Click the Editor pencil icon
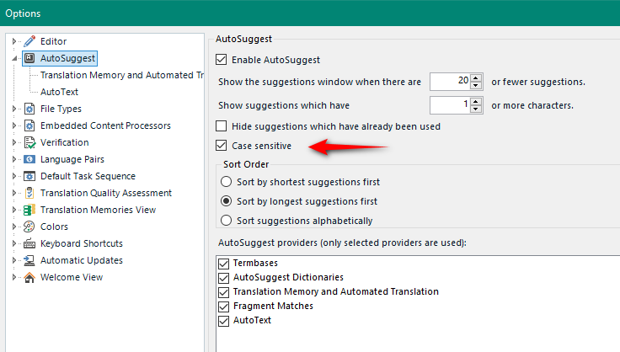 [29, 41]
